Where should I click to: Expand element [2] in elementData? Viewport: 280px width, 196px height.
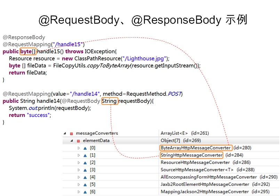coord(79,163)
